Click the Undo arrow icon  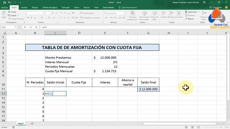pyautogui.click(x=9, y=3)
